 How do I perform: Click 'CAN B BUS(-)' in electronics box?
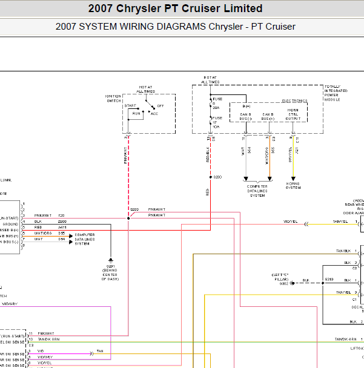point(245,116)
